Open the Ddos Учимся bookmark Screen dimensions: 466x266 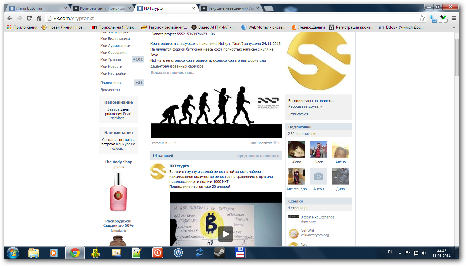401,27
